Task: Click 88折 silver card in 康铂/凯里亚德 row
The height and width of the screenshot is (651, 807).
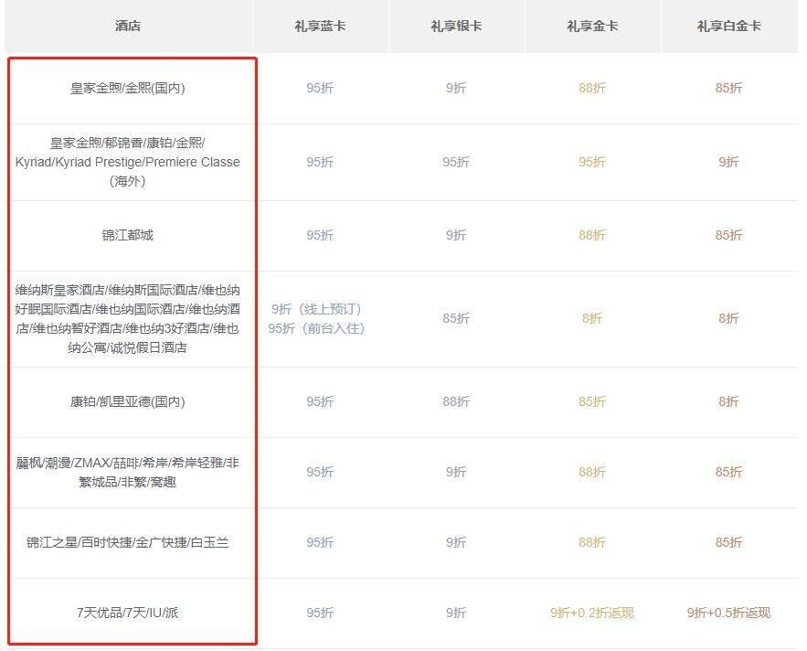Action: coord(456,401)
